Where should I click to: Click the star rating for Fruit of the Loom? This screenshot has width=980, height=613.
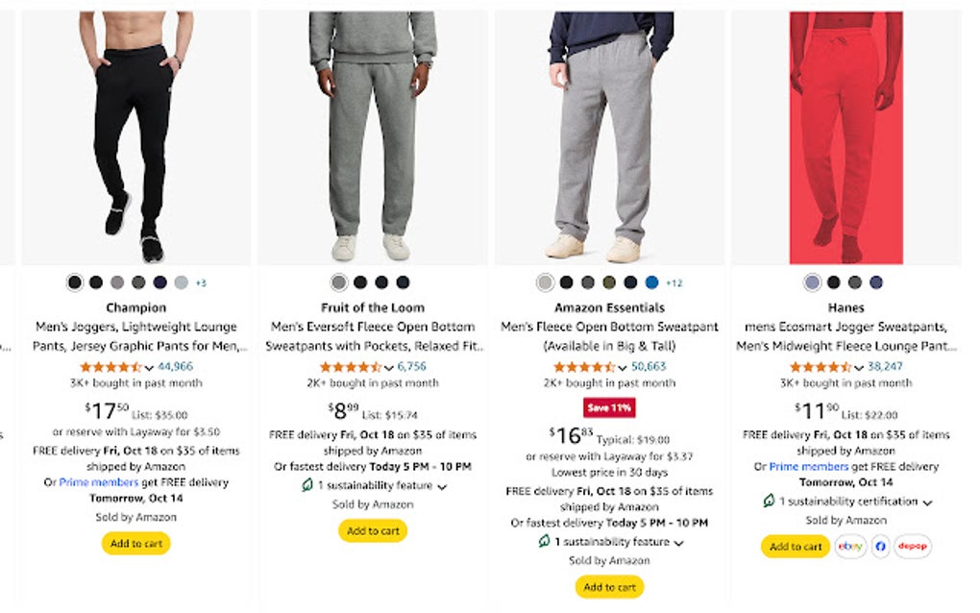350,367
